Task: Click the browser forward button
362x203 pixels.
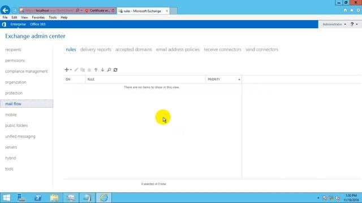Action: click(15, 10)
